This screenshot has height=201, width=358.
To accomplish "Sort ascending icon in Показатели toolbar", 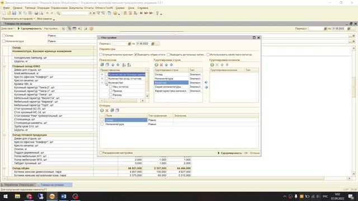I will (124, 65).
